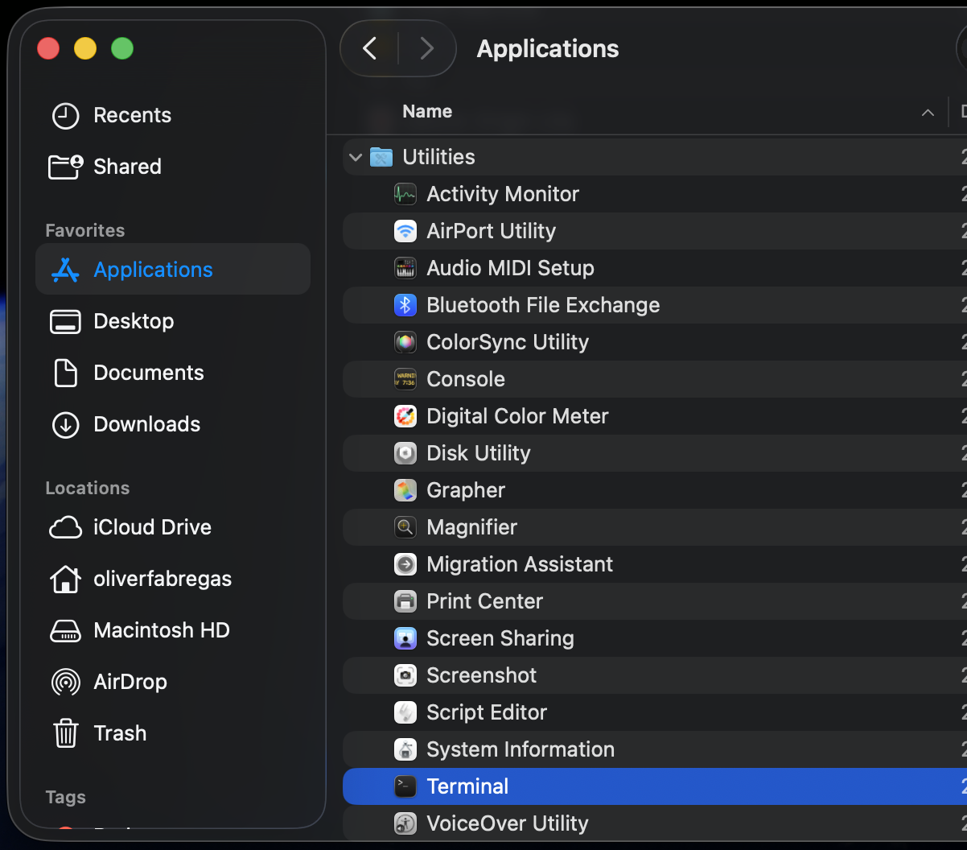Click the Trash can icon in sidebar
967x850 pixels.
point(65,733)
